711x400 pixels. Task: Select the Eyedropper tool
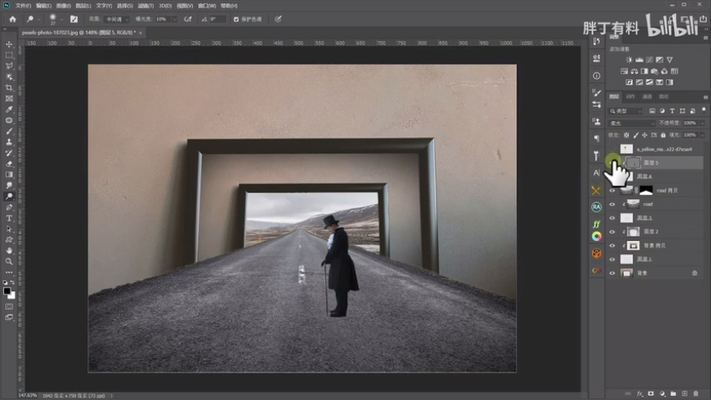(10, 109)
